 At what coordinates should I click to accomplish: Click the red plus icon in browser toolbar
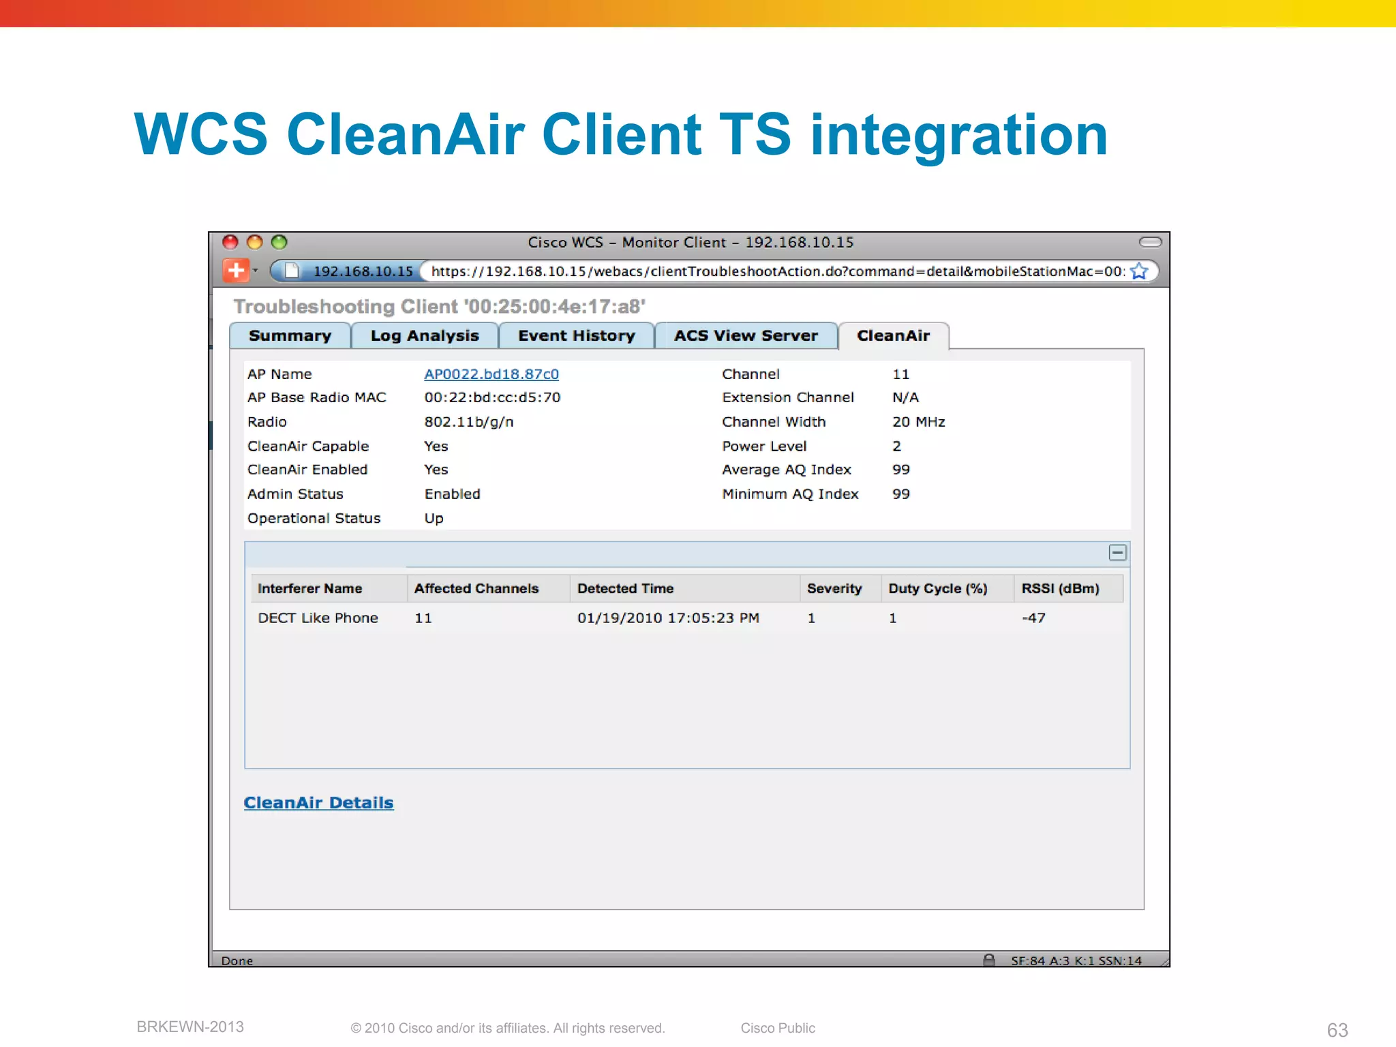[235, 271]
